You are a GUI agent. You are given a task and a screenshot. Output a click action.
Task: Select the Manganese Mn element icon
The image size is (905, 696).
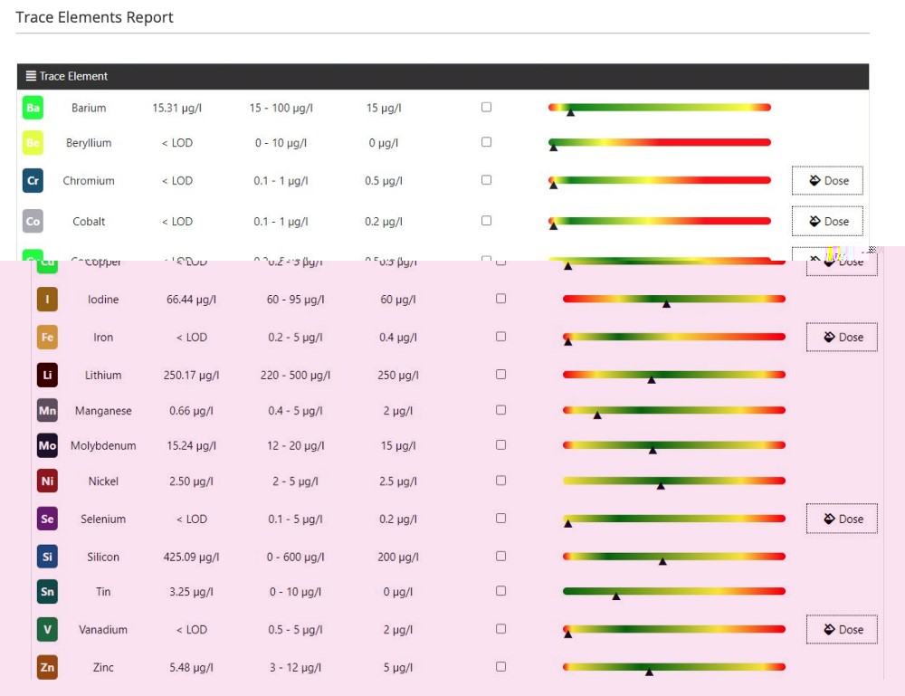[x=47, y=411]
